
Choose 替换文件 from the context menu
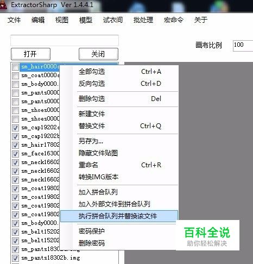(119, 126)
